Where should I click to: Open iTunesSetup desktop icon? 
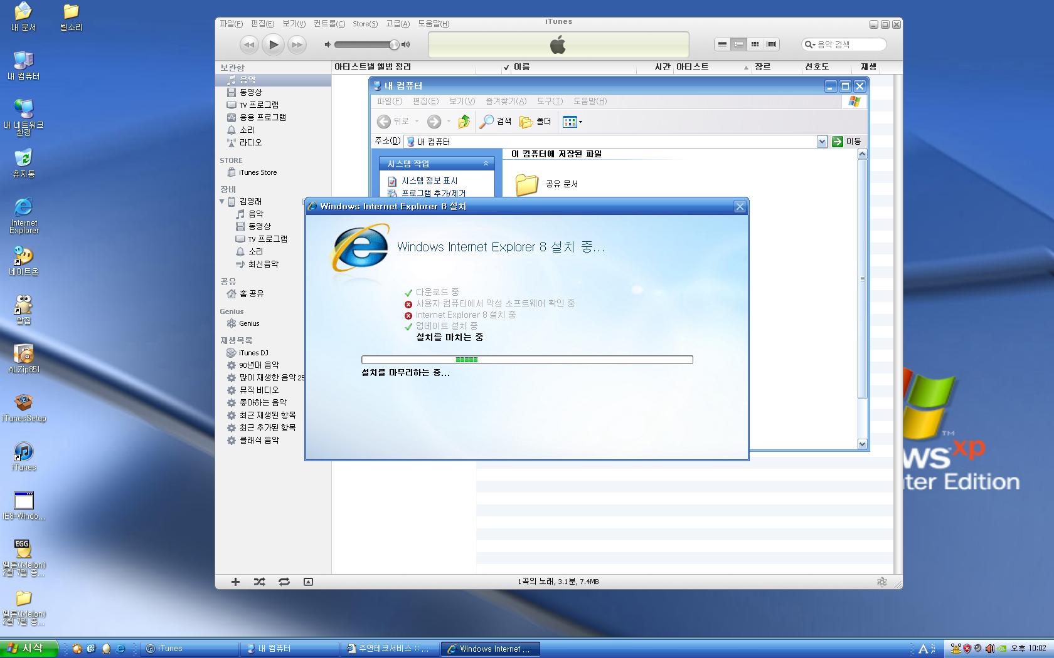24,408
